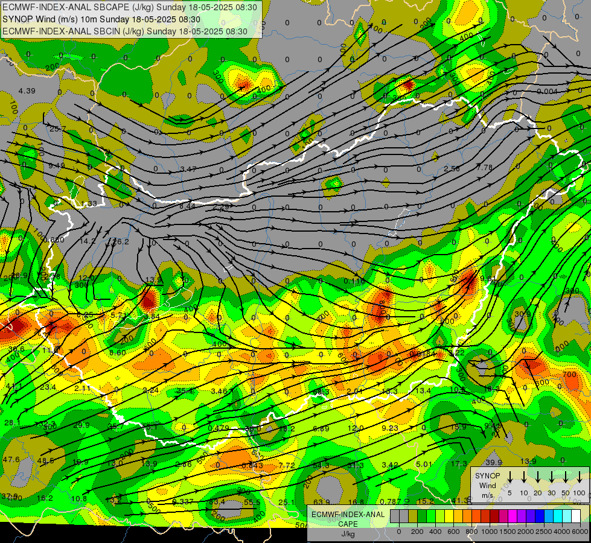The height and width of the screenshot is (543, 591).
Task: Select the pure blue swatch in CAPE scale
Action: pos(540,516)
